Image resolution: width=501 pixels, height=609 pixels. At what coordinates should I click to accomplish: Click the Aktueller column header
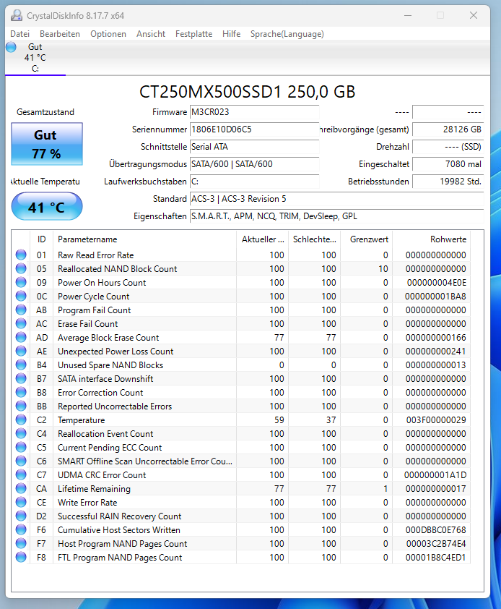pos(263,239)
